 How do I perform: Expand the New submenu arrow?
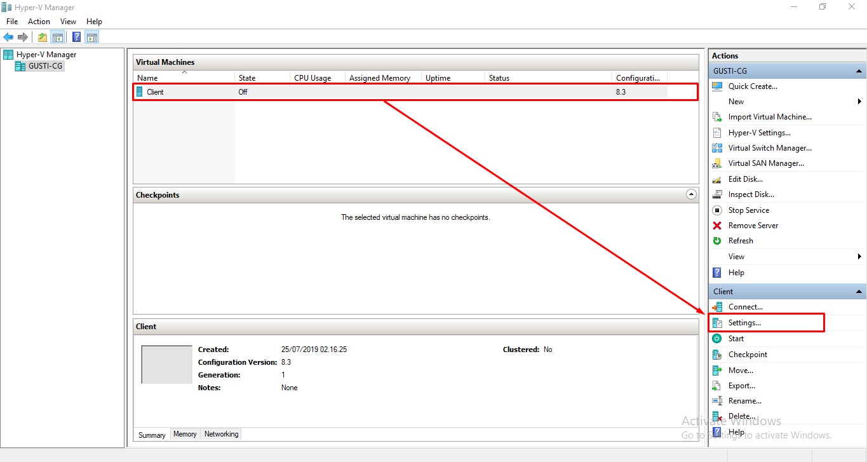859,102
